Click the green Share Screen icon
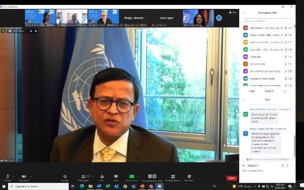 pos(132,176)
